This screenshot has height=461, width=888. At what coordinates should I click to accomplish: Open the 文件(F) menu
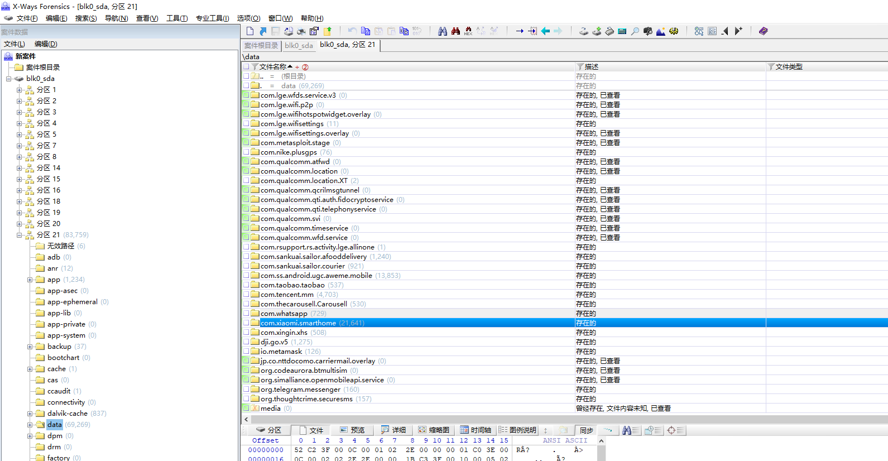(27, 18)
